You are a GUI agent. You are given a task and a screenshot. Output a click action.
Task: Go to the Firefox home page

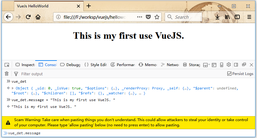pos(38,17)
